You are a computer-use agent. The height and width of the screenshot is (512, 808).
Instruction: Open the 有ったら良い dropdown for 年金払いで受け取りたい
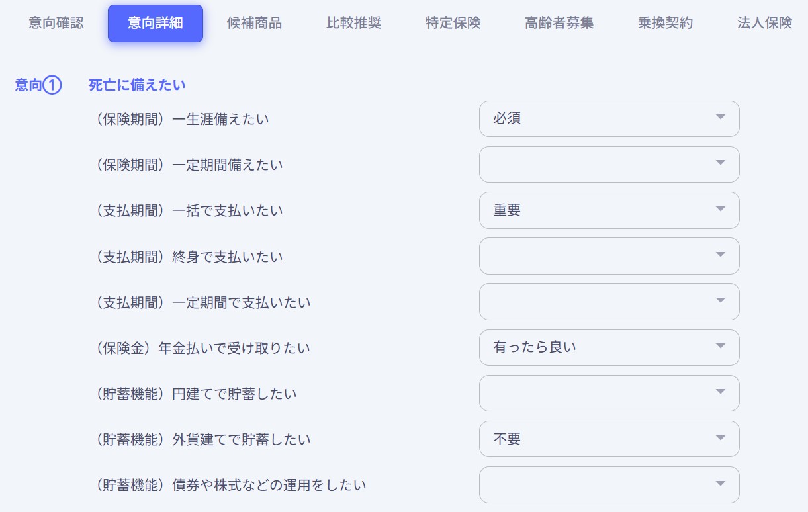tap(609, 347)
